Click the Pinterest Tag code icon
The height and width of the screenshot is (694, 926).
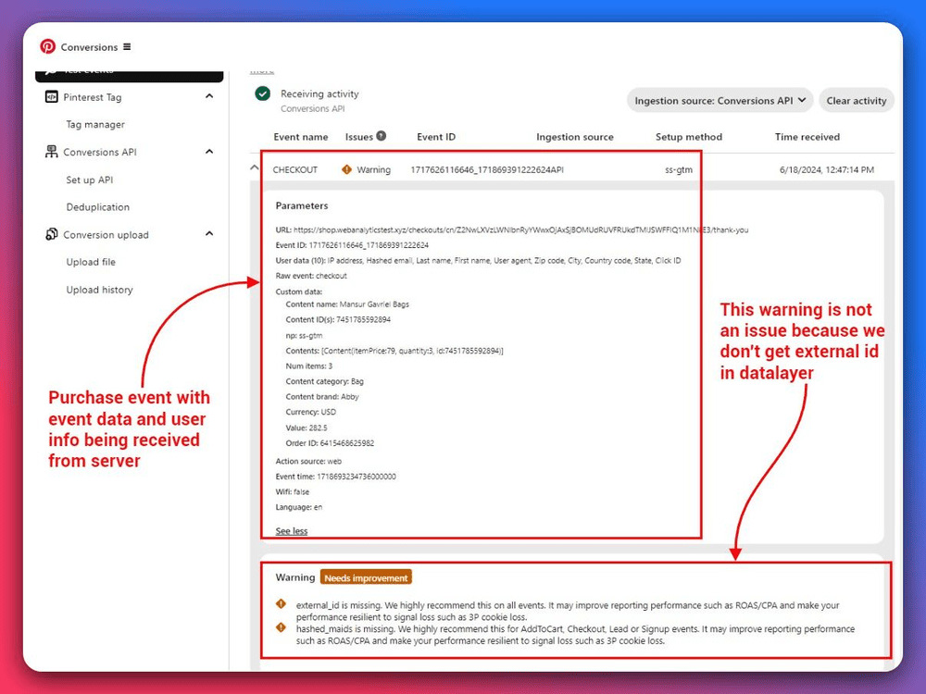(x=51, y=96)
